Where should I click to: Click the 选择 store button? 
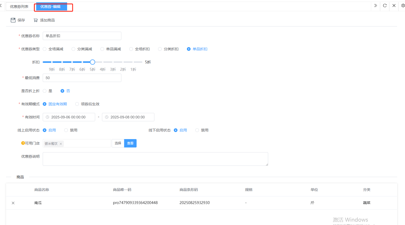tap(118, 143)
